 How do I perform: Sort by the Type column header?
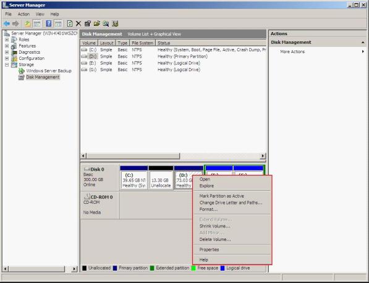pyautogui.click(x=122, y=43)
